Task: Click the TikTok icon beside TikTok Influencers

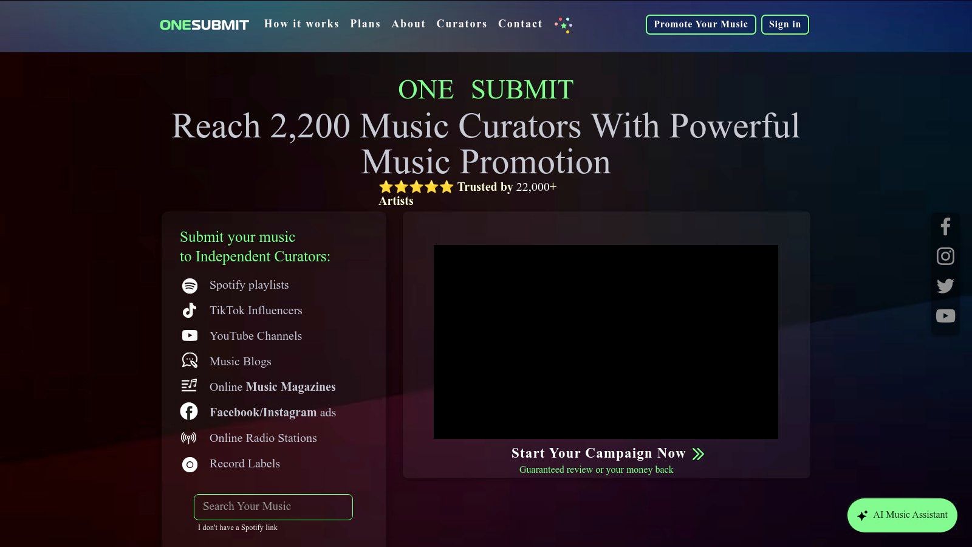Action: click(190, 311)
